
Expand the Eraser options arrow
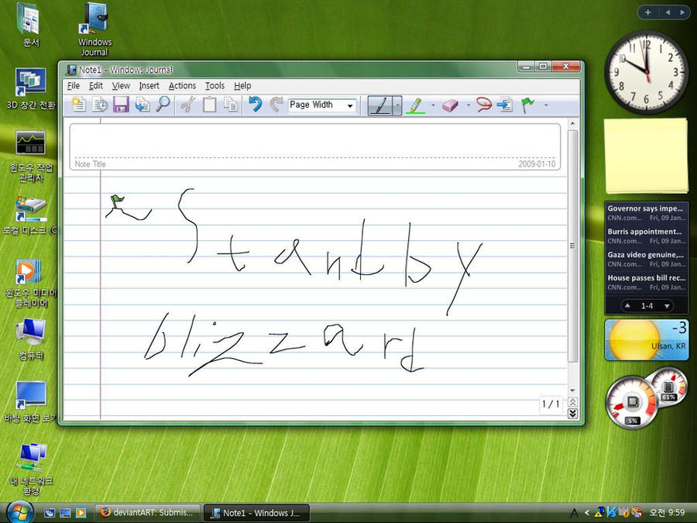click(468, 105)
